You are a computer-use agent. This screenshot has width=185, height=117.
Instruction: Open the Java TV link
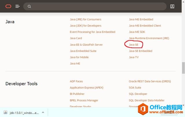(x=134, y=57)
